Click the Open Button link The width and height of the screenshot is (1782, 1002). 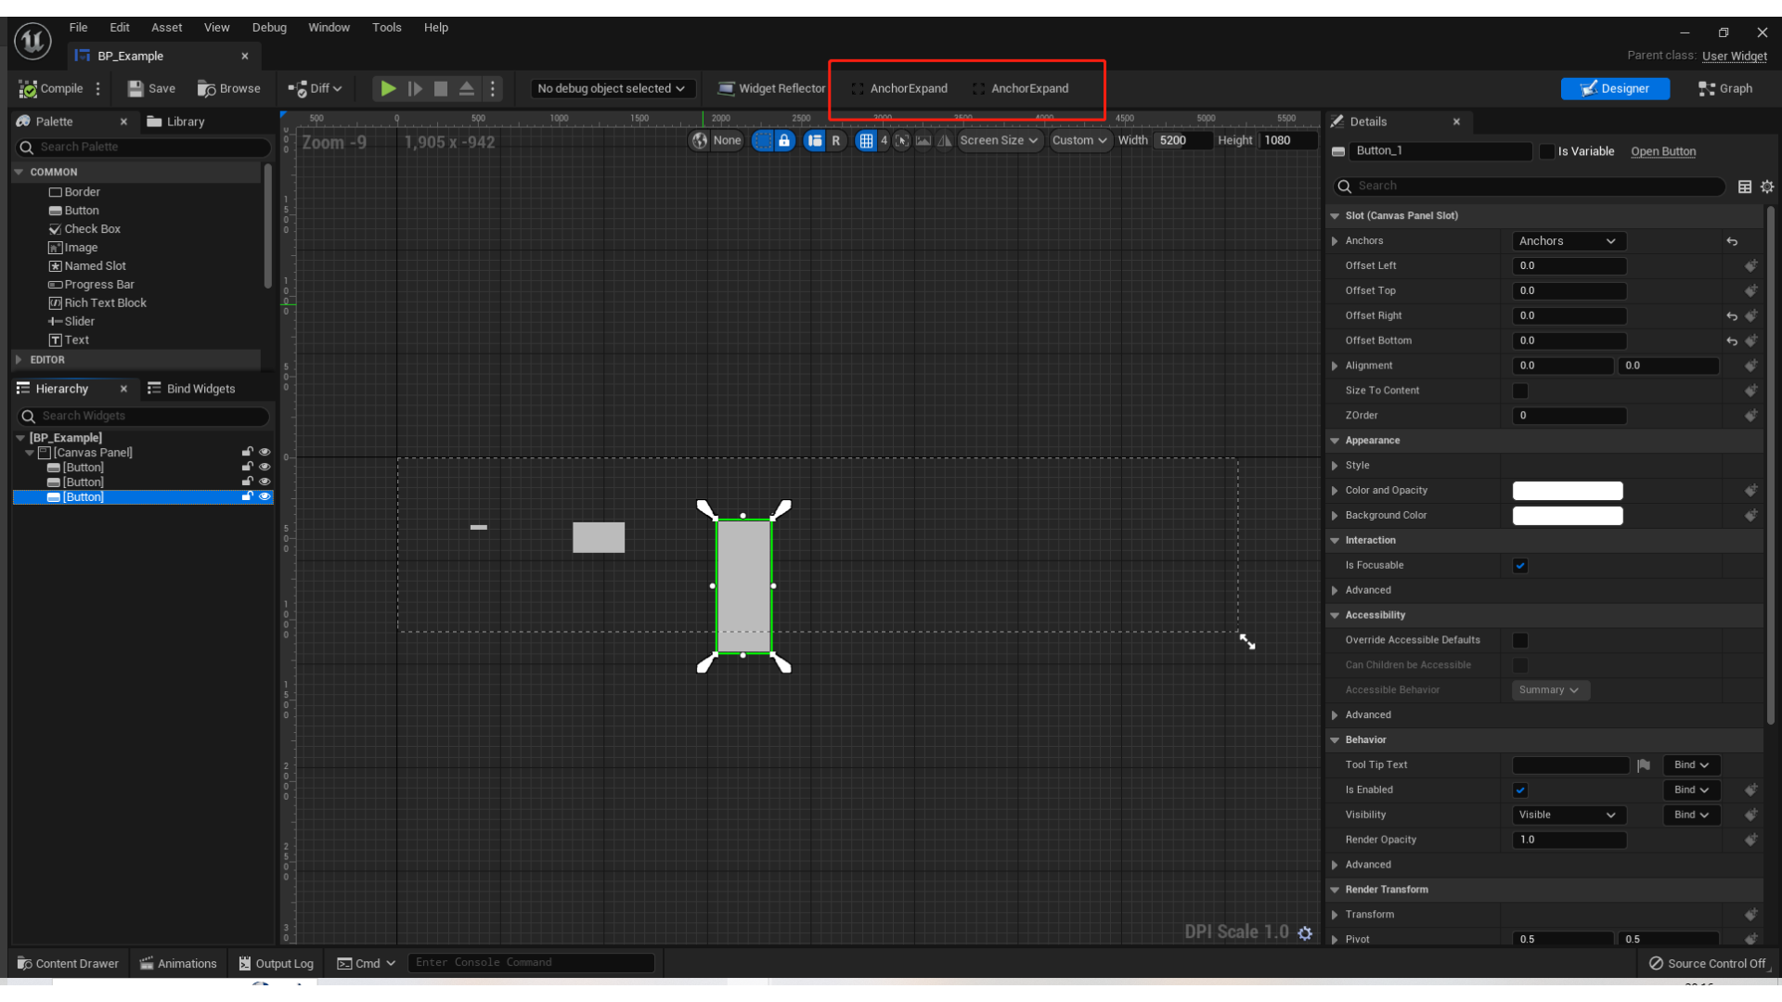click(1662, 151)
